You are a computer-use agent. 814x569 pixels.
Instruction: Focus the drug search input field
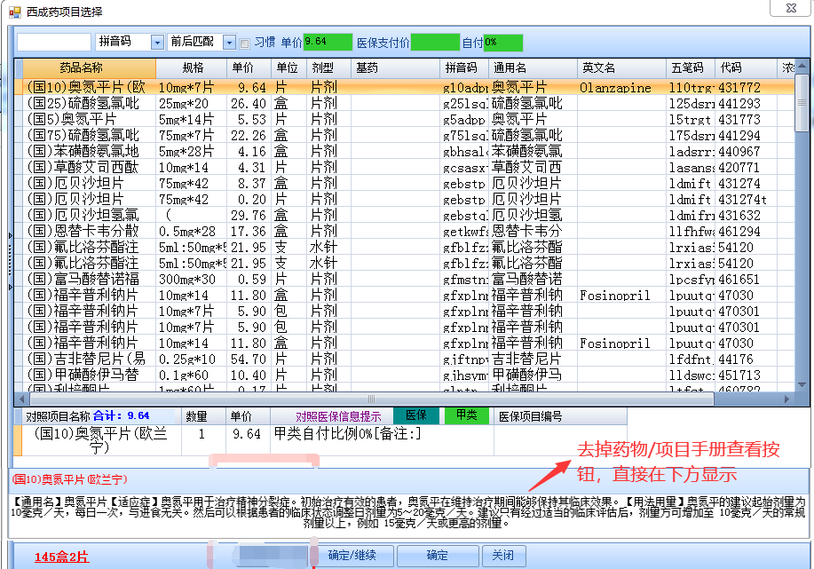(54, 42)
